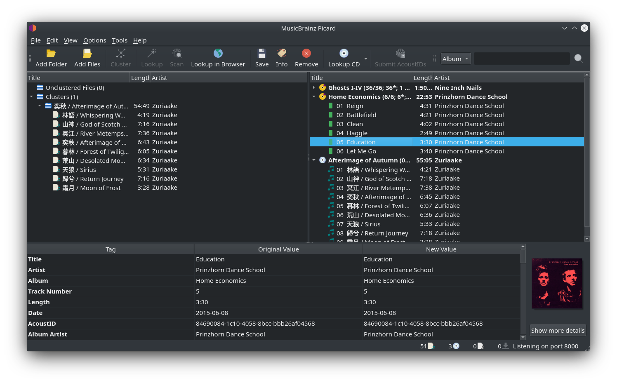Viewport: 617px width, 383px height.
Task: Click the Submit AcoustIDs fingerprint icon
Action: click(400, 53)
